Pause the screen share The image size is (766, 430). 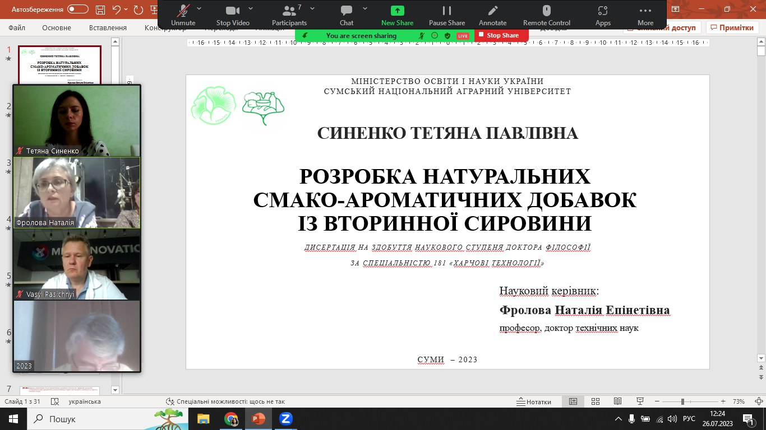coord(447,11)
